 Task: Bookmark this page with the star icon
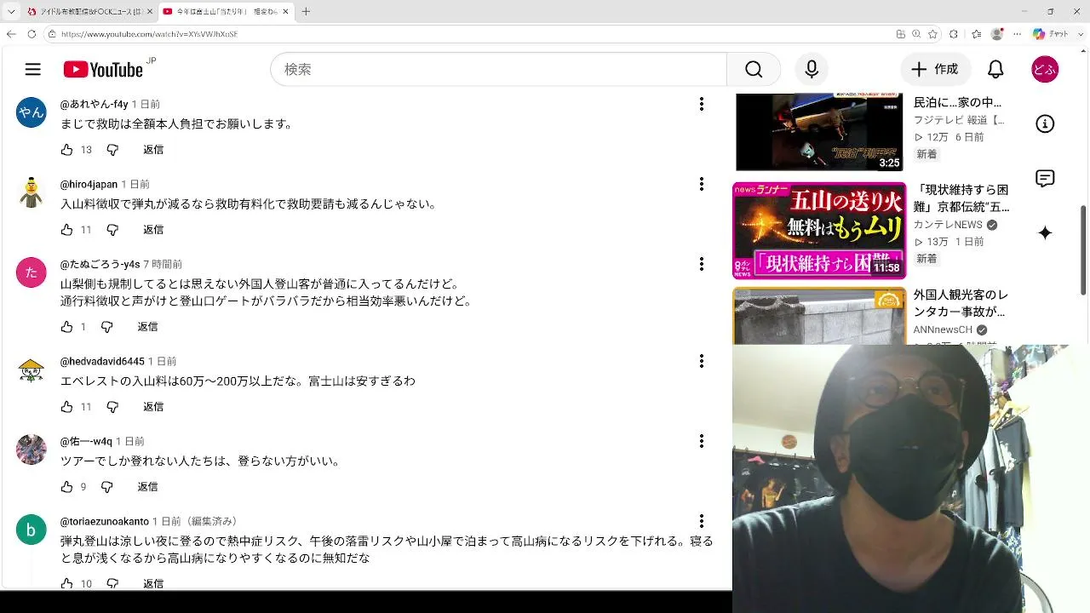[932, 34]
